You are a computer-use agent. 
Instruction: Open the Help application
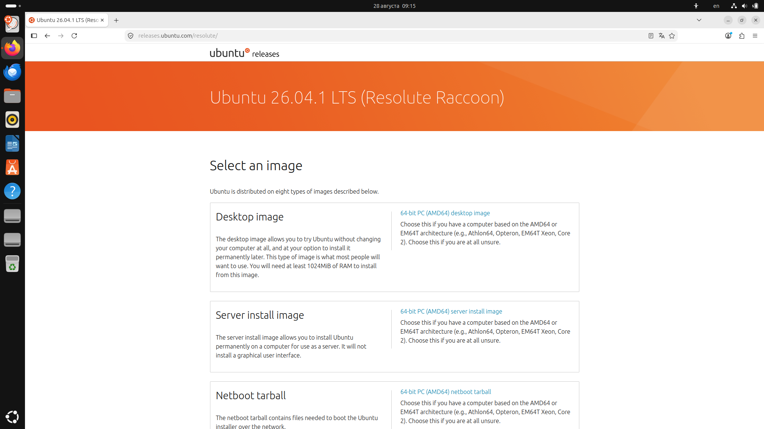pos(12,191)
